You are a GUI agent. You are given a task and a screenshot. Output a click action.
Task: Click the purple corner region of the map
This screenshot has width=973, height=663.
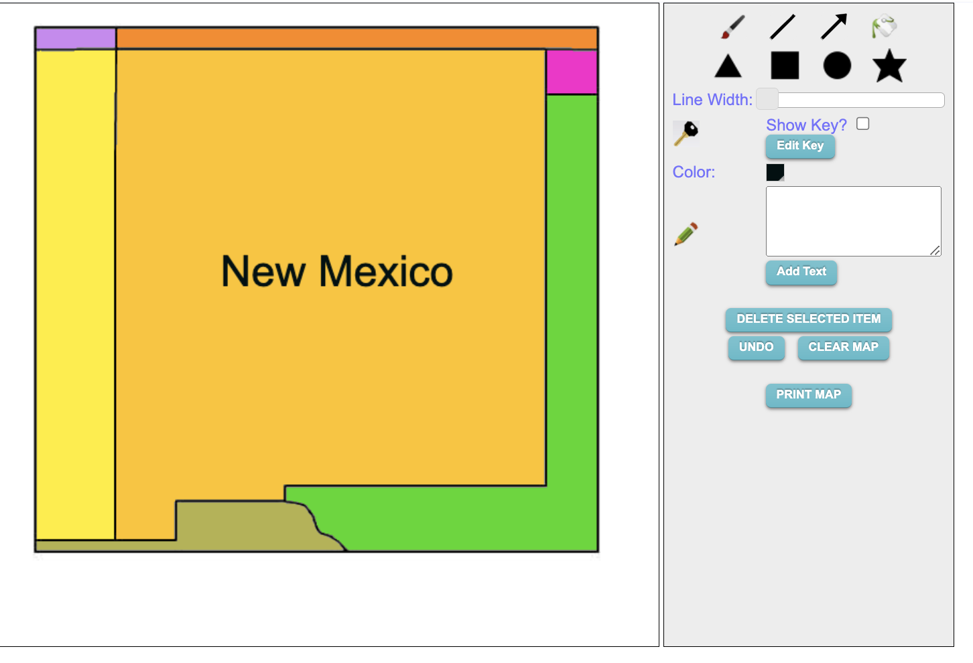[76, 38]
